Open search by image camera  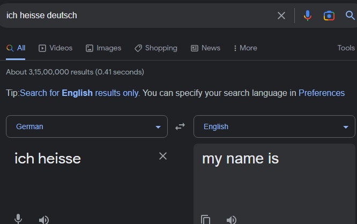[x=329, y=16]
